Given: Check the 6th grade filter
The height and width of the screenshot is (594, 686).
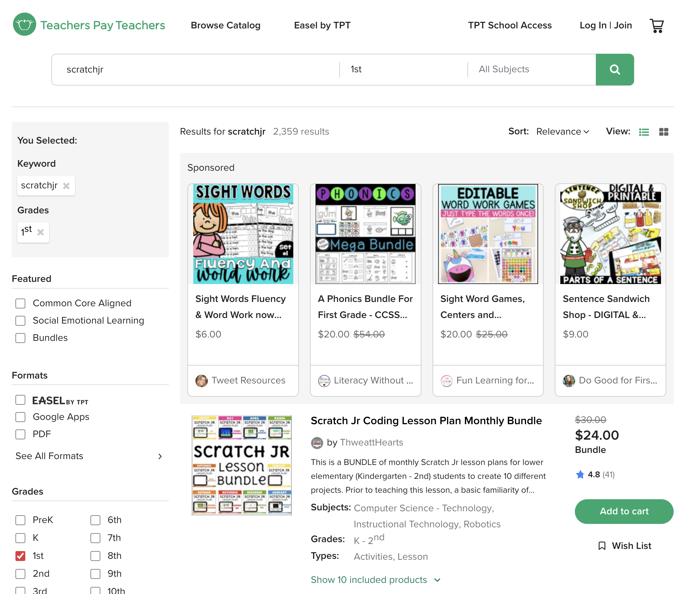Looking at the screenshot, I should (x=95, y=520).
